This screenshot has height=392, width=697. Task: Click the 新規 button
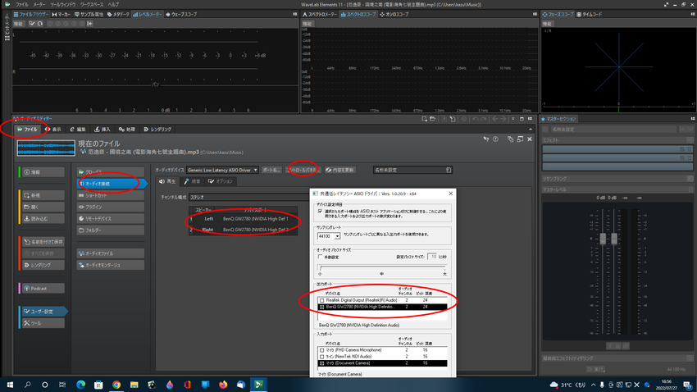[43, 195]
